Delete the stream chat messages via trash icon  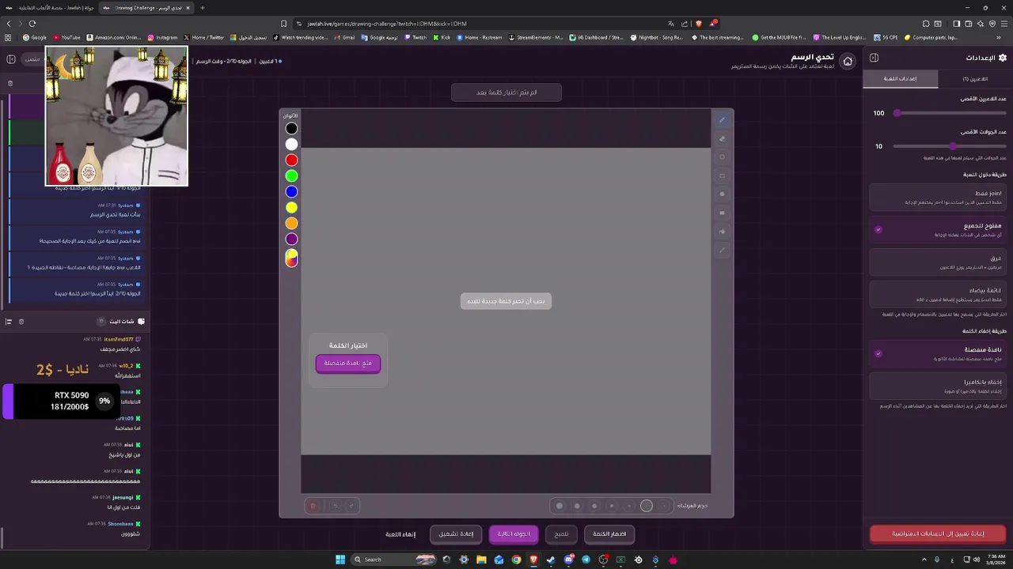tap(21, 322)
